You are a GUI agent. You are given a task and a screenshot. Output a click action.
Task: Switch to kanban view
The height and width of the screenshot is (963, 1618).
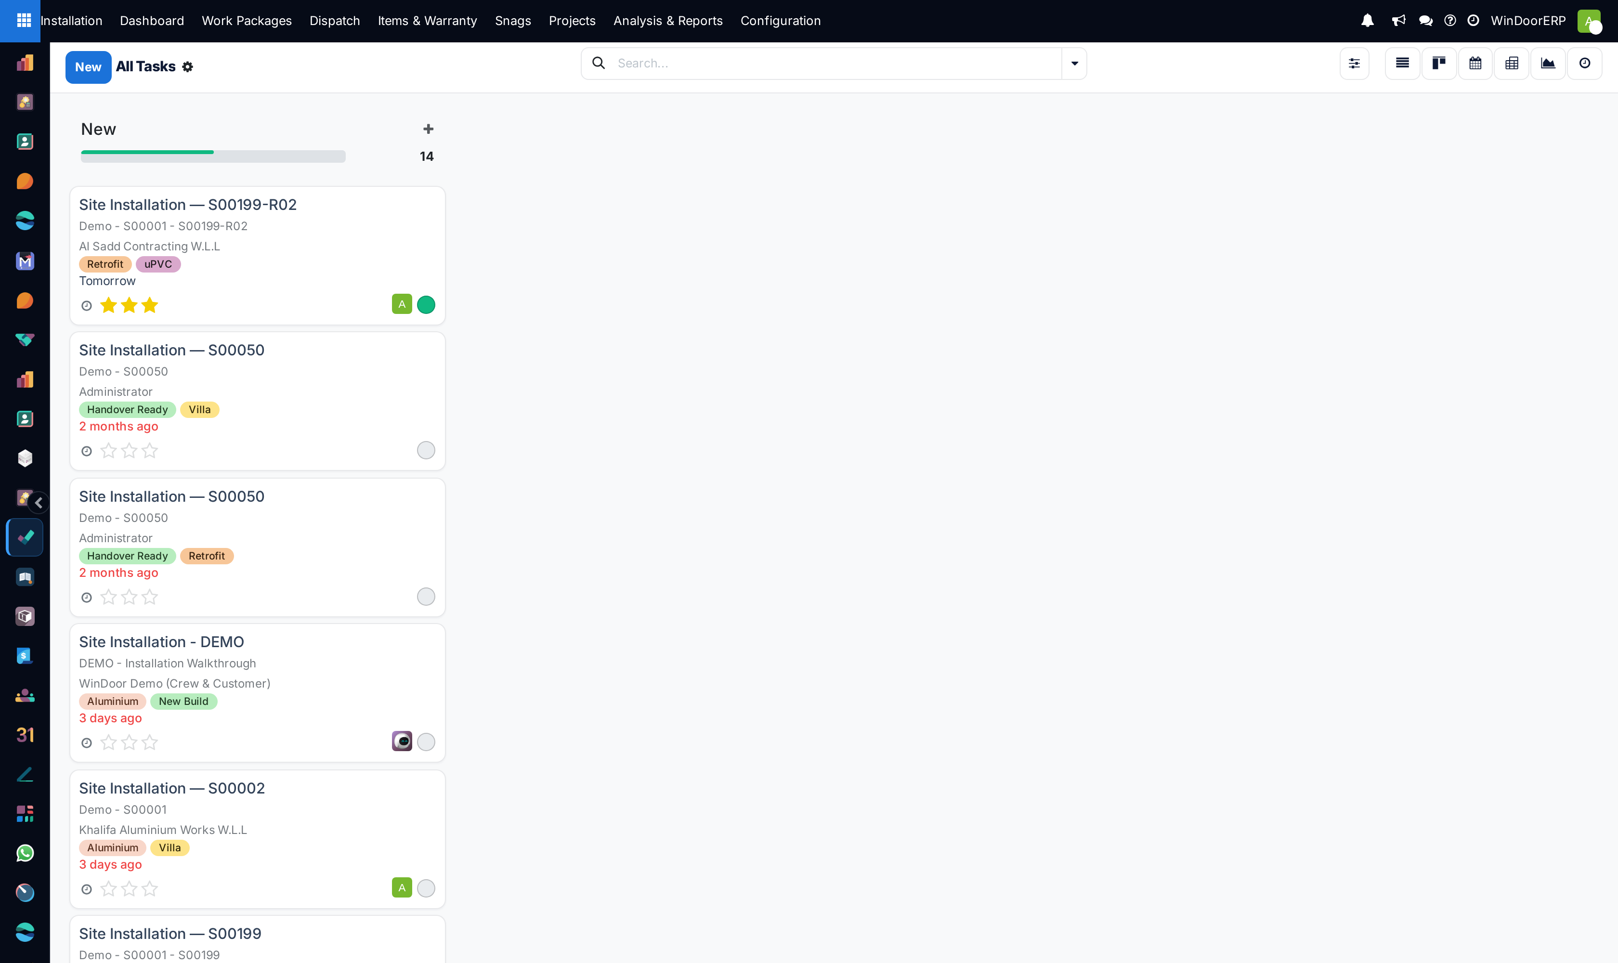(x=1439, y=63)
